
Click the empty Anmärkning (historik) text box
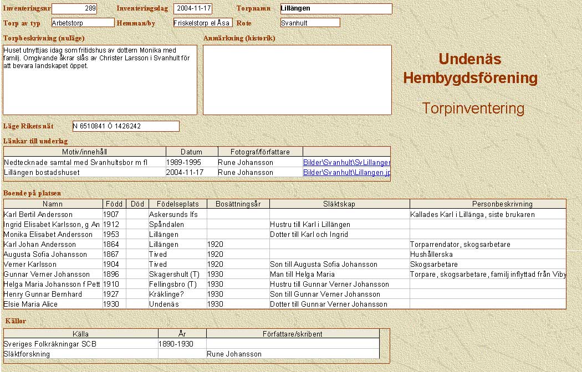point(297,80)
